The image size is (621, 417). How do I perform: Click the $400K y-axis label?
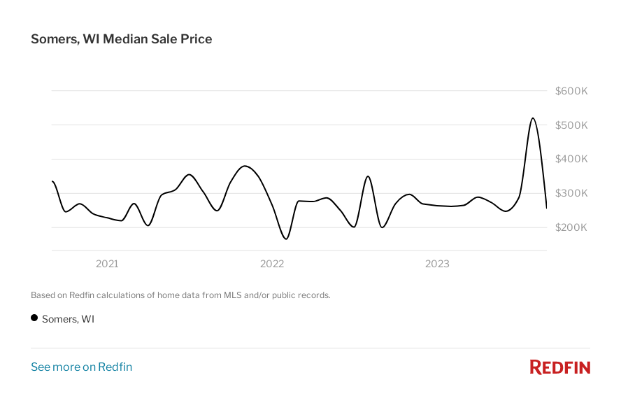click(x=571, y=159)
